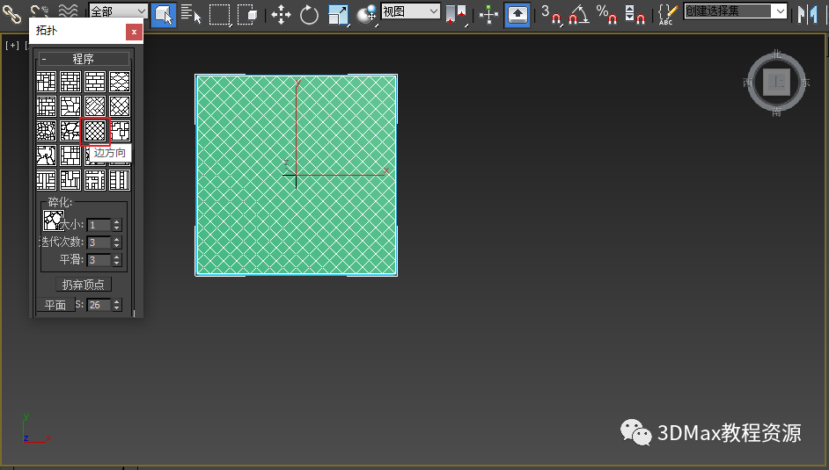Pick the irregular polygon tile pattern, second row
Screen dimensions: 829x470
pyautogui.click(x=70, y=106)
